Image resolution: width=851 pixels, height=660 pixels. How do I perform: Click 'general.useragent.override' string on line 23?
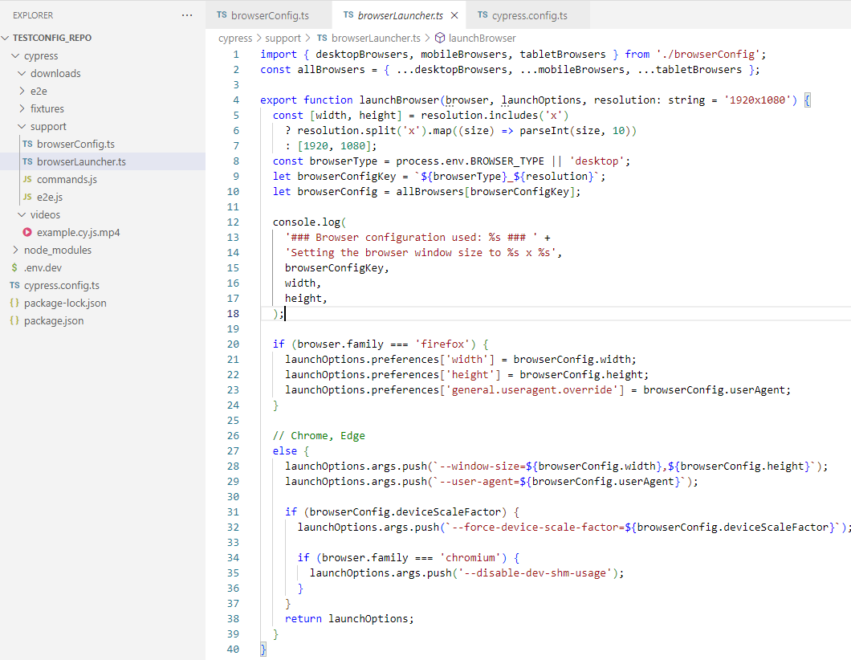click(x=535, y=389)
